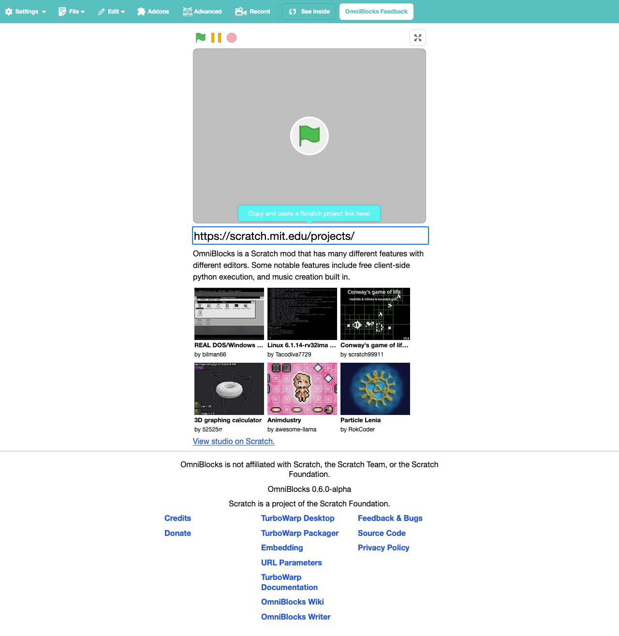Viewport: 619px width, 636px height.
Task: Click the 'REAL DOS/Windows ...' title
Action: pos(229,345)
